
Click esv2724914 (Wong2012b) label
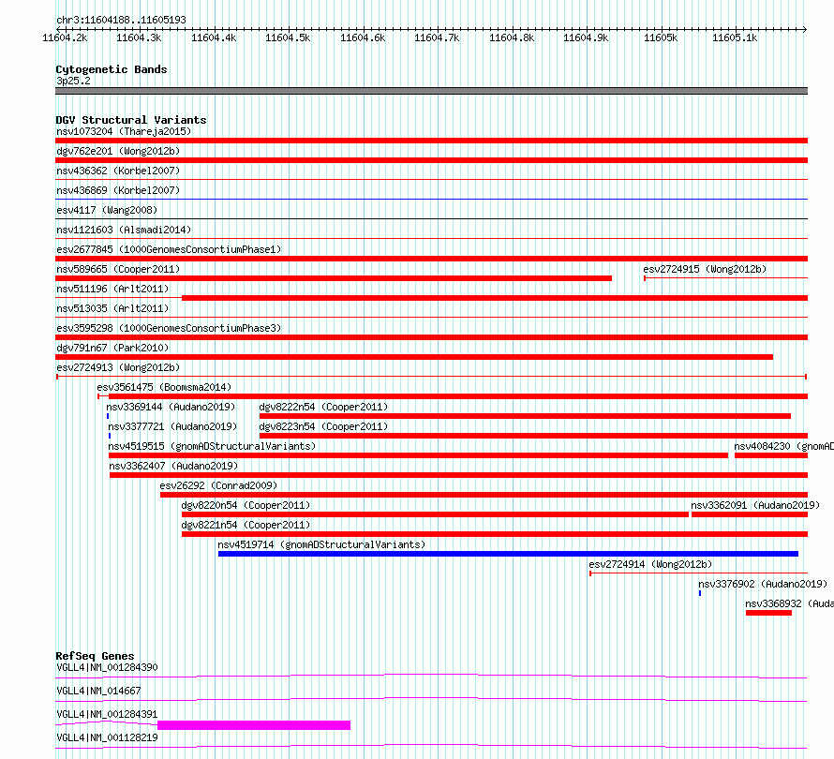[x=650, y=564]
